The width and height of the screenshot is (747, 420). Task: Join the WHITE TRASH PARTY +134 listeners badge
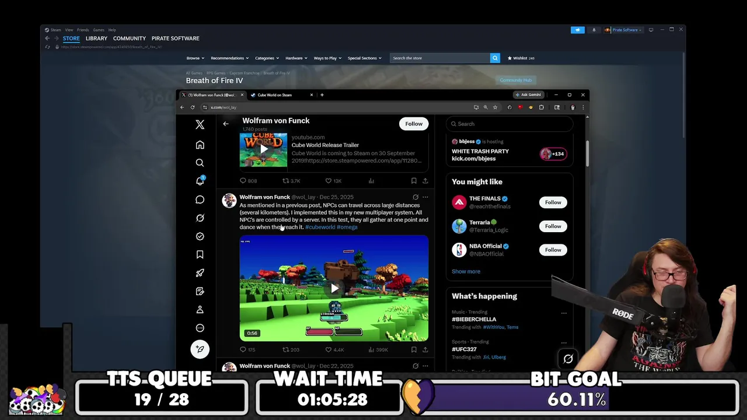point(553,154)
